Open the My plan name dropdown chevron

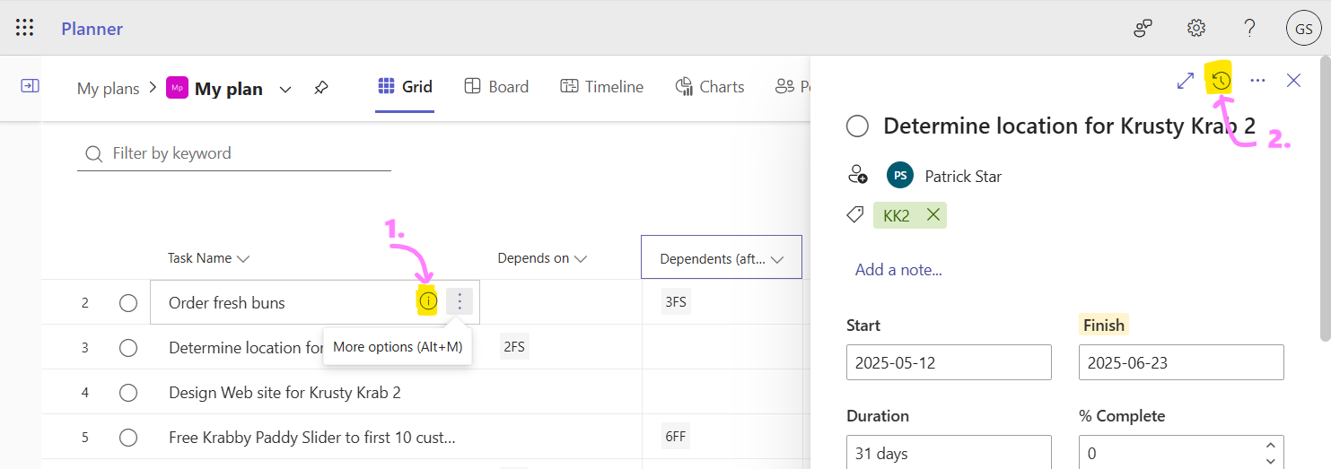(x=285, y=89)
